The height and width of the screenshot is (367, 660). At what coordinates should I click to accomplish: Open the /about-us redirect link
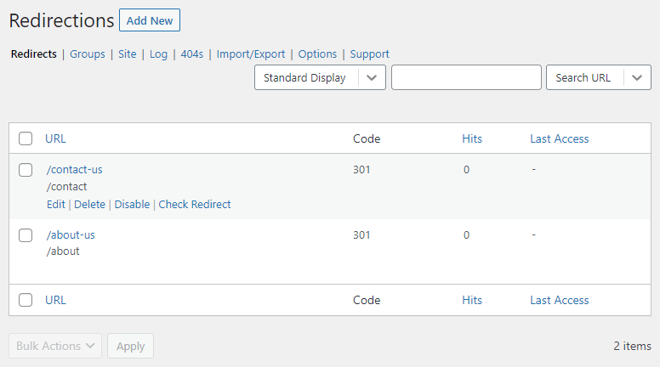pos(71,234)
